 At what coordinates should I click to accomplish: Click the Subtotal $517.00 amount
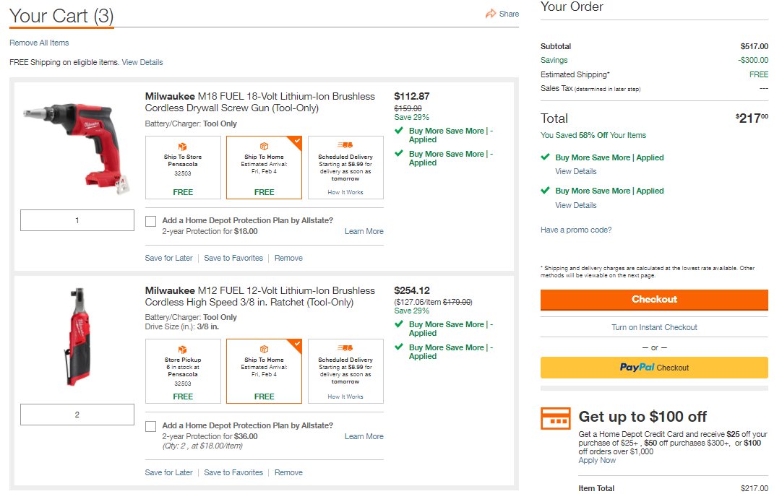click(754, 46)
